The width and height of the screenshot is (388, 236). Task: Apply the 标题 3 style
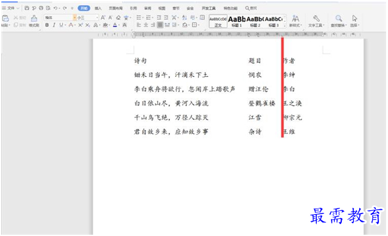274,21
